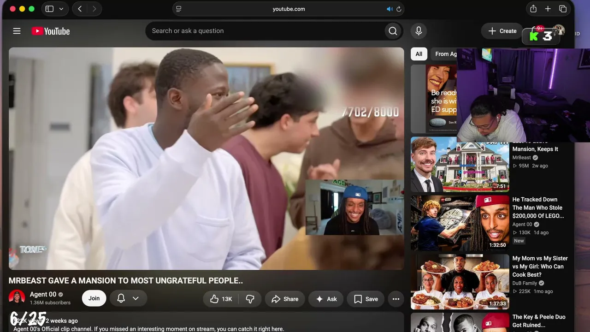Open DuB Family channel name

pos(525,283)
